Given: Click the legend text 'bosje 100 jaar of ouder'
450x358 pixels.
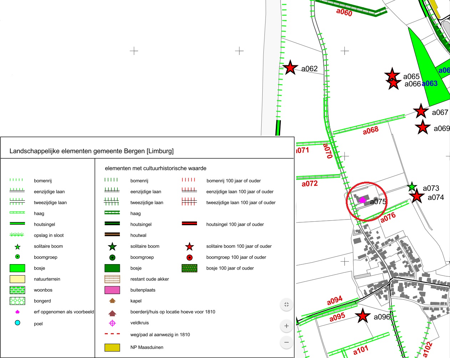Looking at the screenshot, I should (x=230, y=268).
